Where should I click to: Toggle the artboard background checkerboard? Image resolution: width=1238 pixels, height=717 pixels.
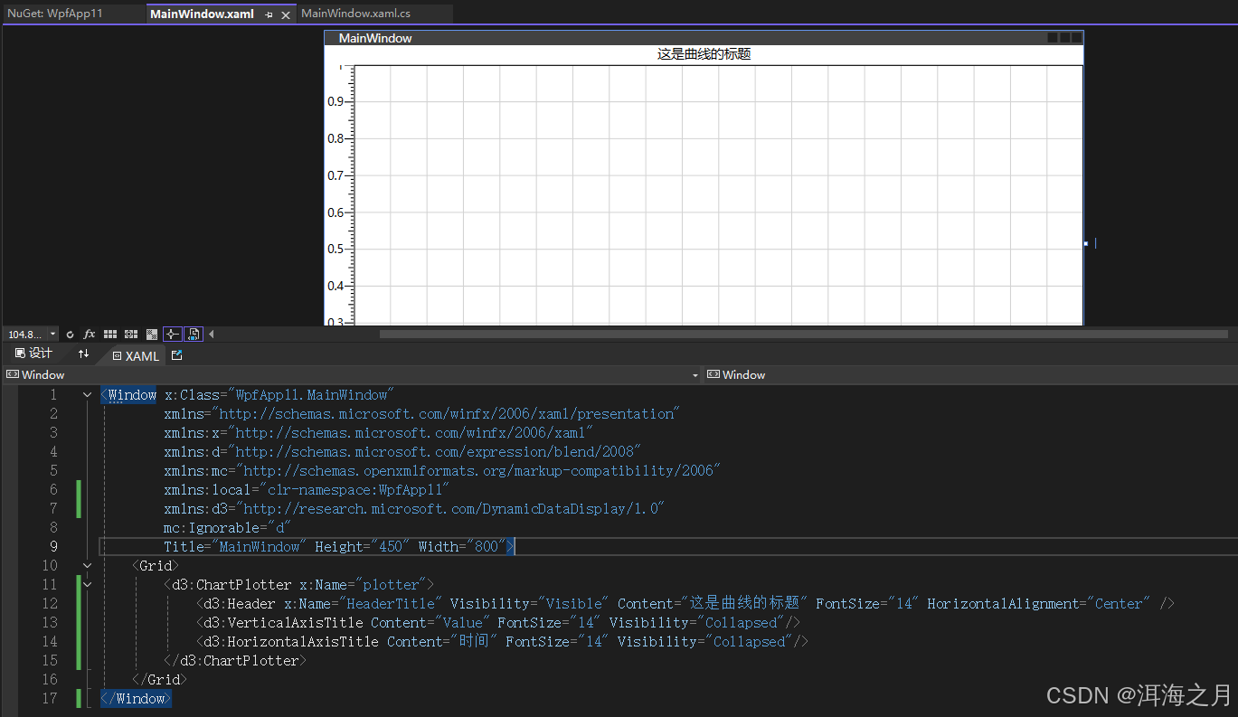pos(152,335)
